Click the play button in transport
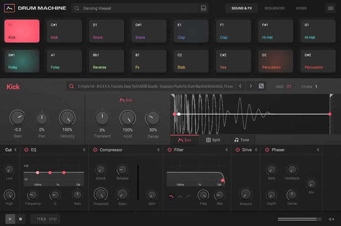The image size is (341, 226). (x=10, y=219)
